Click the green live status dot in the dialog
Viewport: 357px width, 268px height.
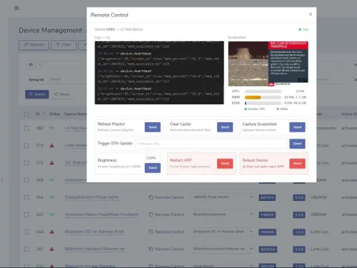[300, 29]
